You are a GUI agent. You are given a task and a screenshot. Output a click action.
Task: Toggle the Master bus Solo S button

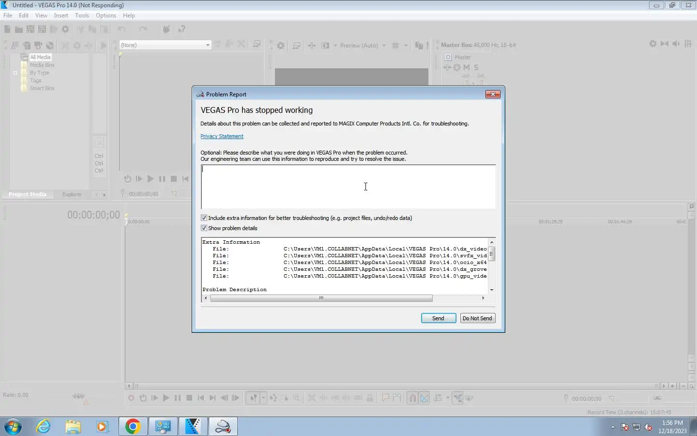476,67
